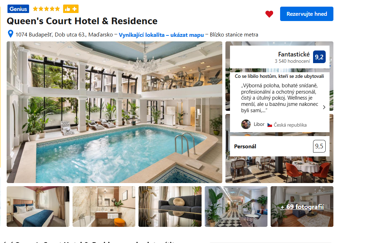Open the bedroom with blue bedding thumbnail
366x243 pixels.
coord(38,207)
